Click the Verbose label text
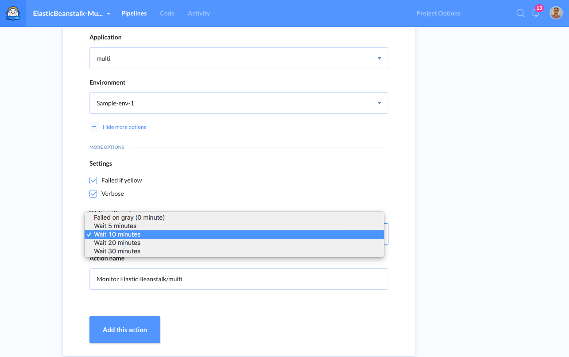The width and height of the screenshot is (569, 357). [112, 194]
